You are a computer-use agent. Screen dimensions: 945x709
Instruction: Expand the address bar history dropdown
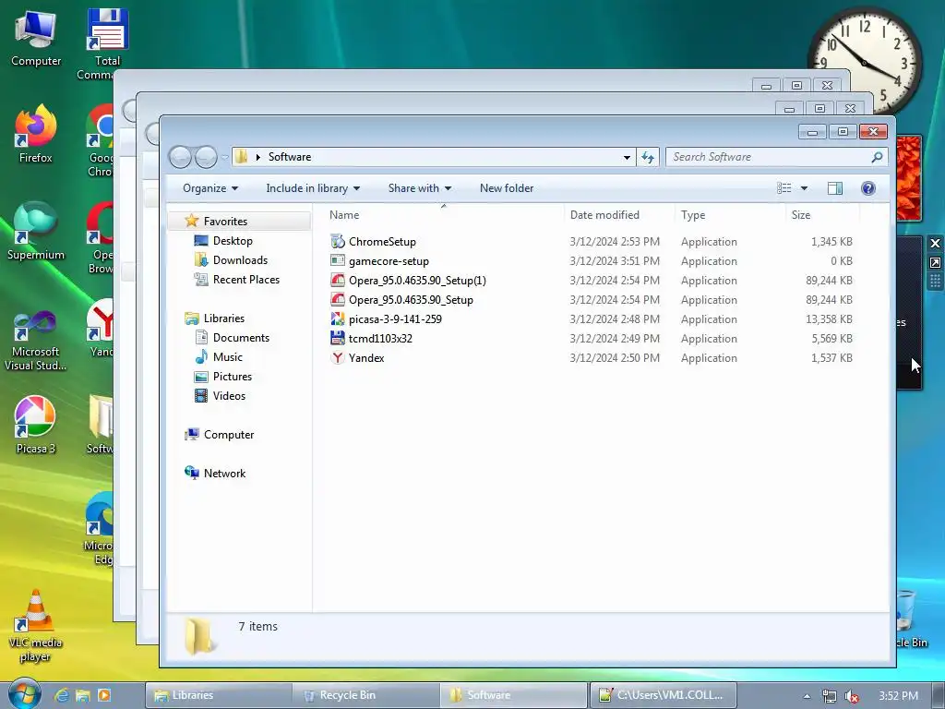(x=627, y=157)
